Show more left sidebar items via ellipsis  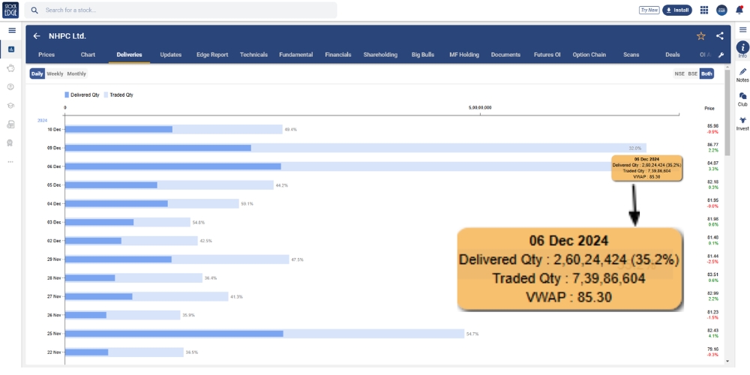[10, 161]
